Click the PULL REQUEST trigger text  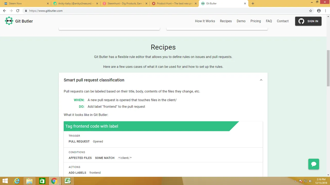pyautogui.click(x=79, y=142)
